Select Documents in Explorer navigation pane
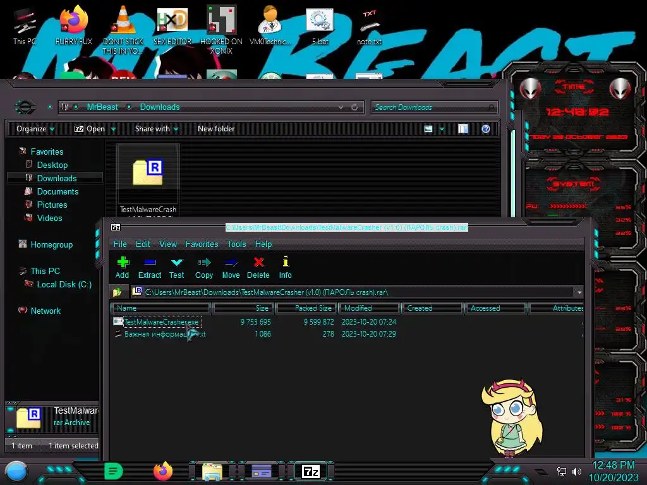The width and height of the screenshot is (647, 485). pyautogui.click(x=57, y=191)
